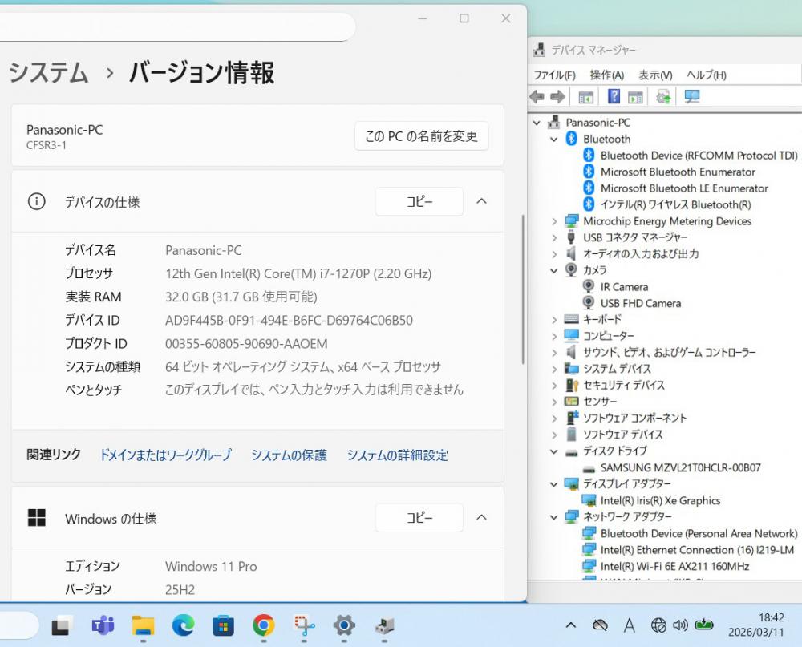The width and height of the screenshot is (802, 647).
Task: Open the システムの保護 link
Action: 289,455
